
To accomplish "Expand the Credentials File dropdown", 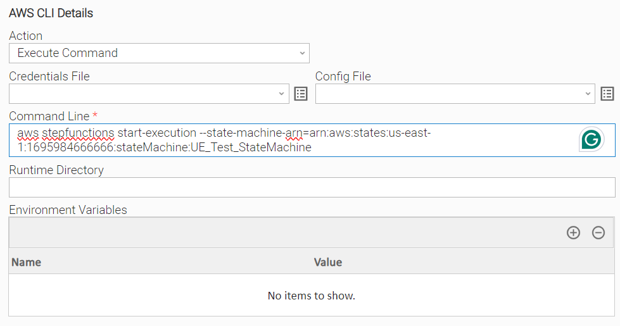I will pos(149,94).
